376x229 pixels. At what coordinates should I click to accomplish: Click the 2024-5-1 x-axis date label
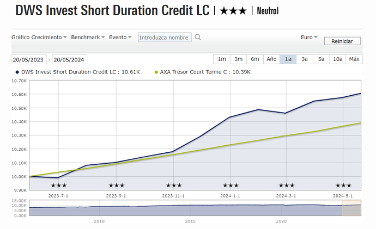coord(343,196)
